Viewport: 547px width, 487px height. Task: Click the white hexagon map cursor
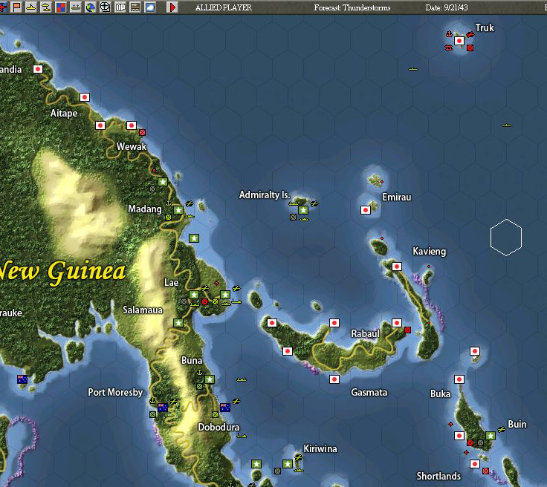tap(506, 238)
